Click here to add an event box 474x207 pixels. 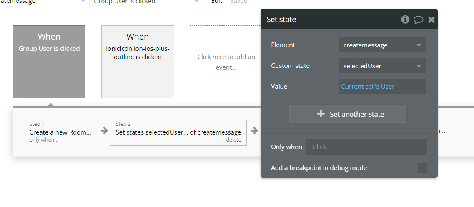pyautogui.click(x=226, y=62)
